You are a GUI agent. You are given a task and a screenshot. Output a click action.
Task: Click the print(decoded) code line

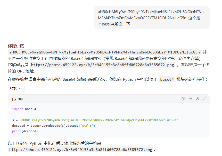[25, 131]
